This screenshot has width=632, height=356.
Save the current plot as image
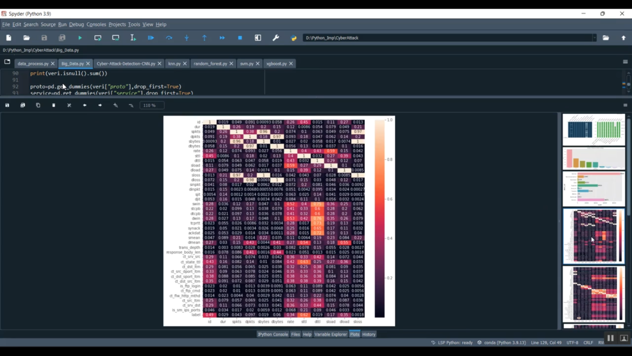(x=7, y=105)
